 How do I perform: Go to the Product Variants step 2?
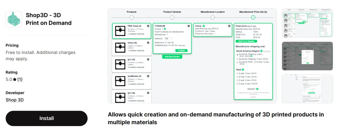[172, 18]
